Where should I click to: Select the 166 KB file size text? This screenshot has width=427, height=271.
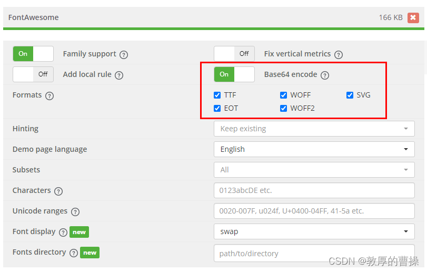point(391,17)
